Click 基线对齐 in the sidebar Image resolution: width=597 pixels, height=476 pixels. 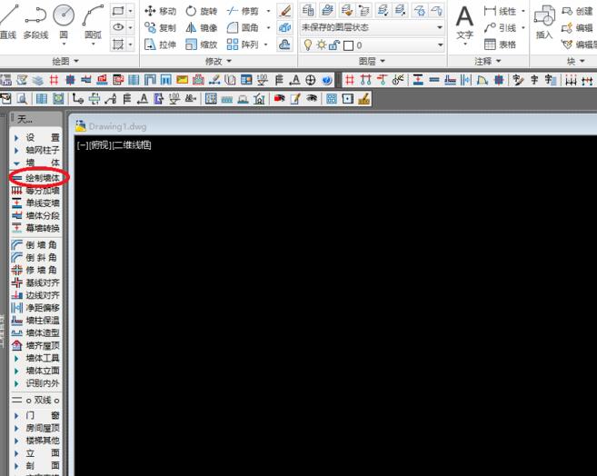[35, 283]
